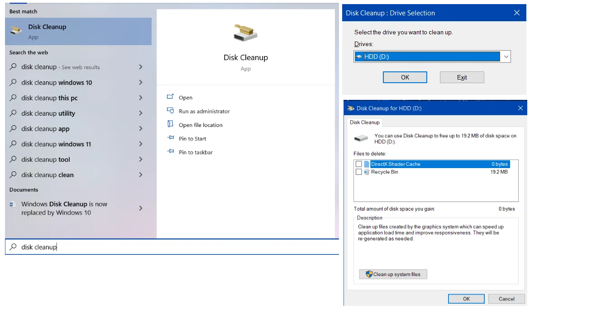Expand the 'disk cleanup windows 10' suggestion arrow
Screen dimensions: 611x333
pyautogui.click(x=141, y=82)
